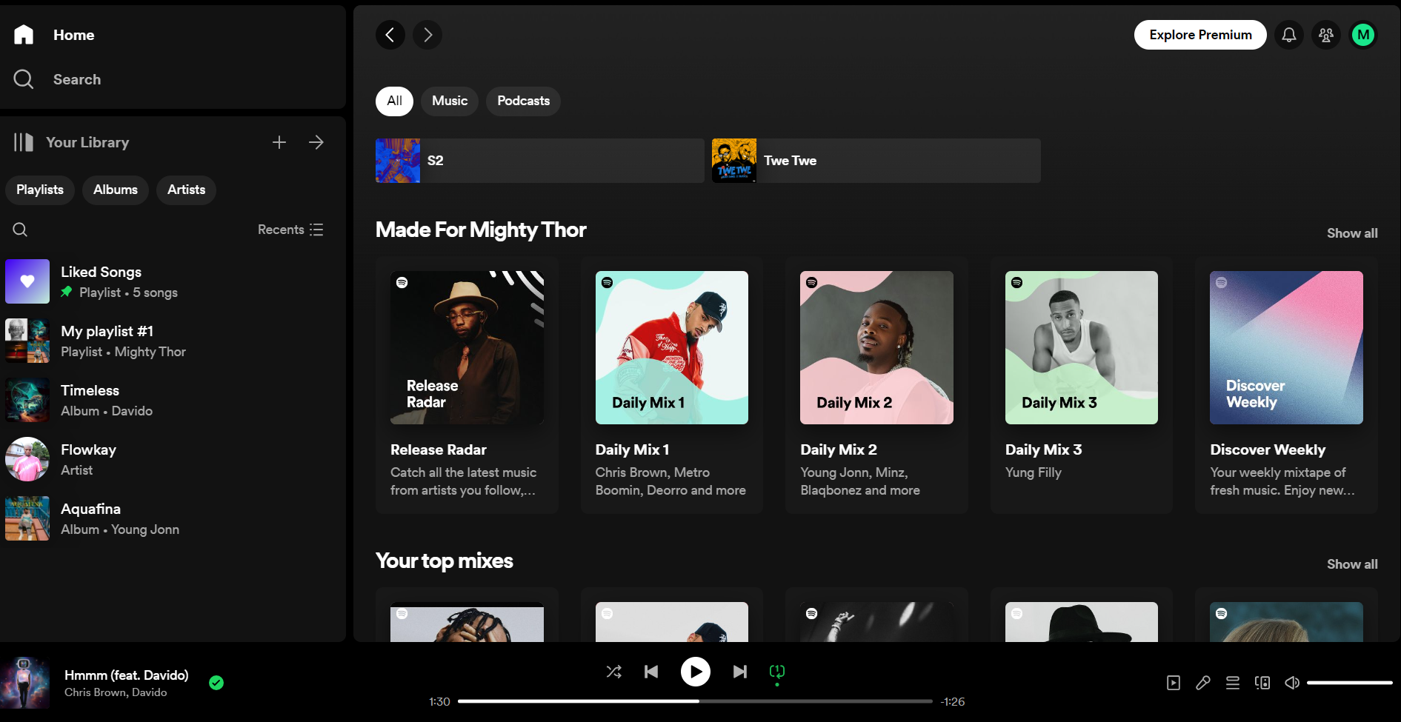Filter library by Albums

pos(116,190)
